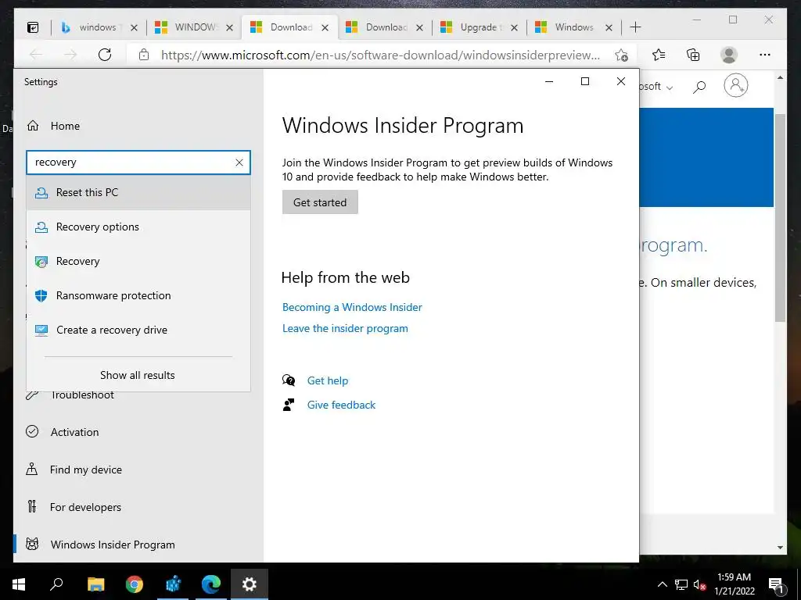
Task: Open the Action Center notifications icon
Action: tap(776, 584)
